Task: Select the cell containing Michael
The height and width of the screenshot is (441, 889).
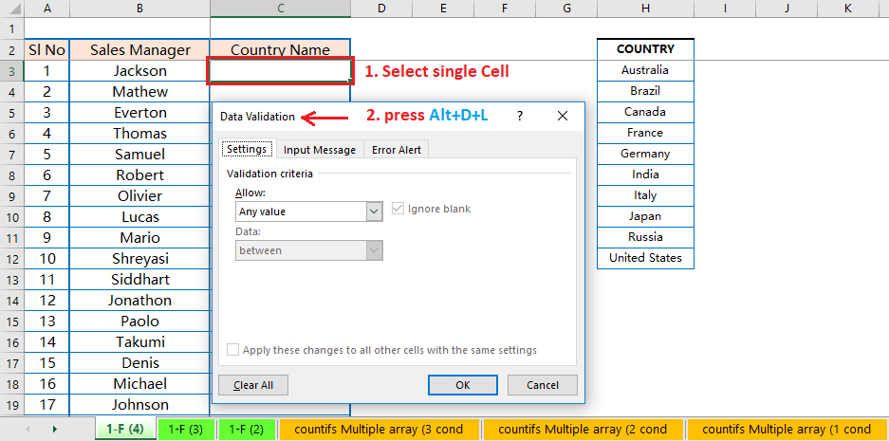Action: (139, 384)
